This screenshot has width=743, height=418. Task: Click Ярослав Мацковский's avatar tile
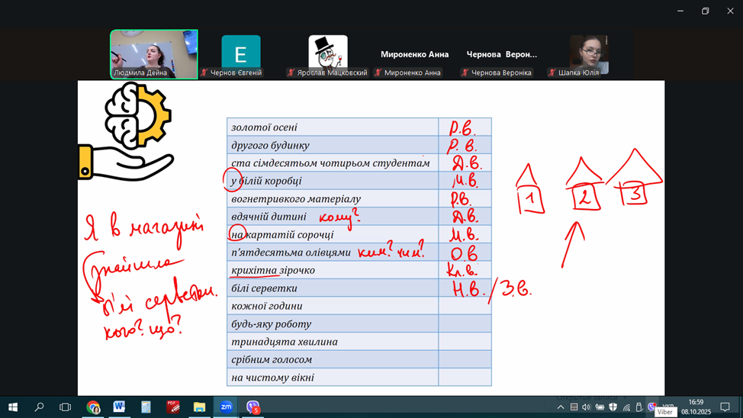(x=328, y=55)
